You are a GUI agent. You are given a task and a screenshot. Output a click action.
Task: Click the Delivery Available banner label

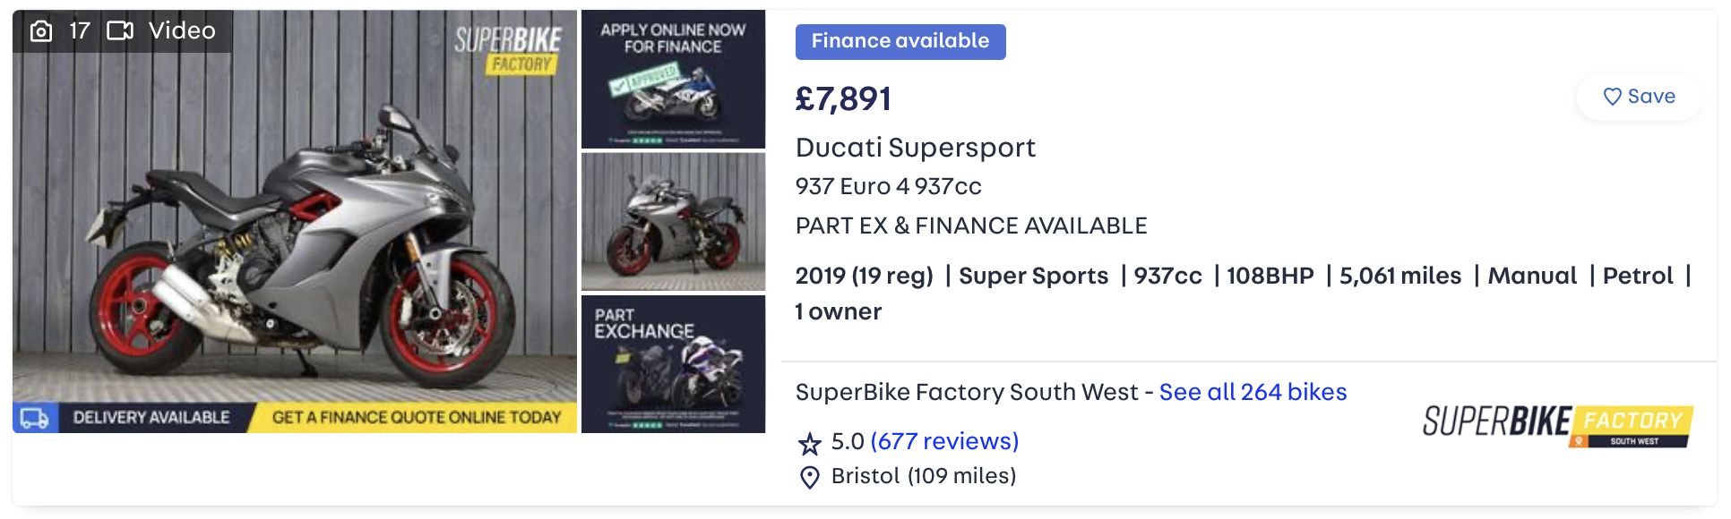151,418
